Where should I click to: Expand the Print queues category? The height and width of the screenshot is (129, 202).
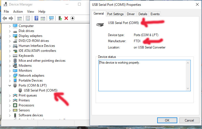point(10,96)
